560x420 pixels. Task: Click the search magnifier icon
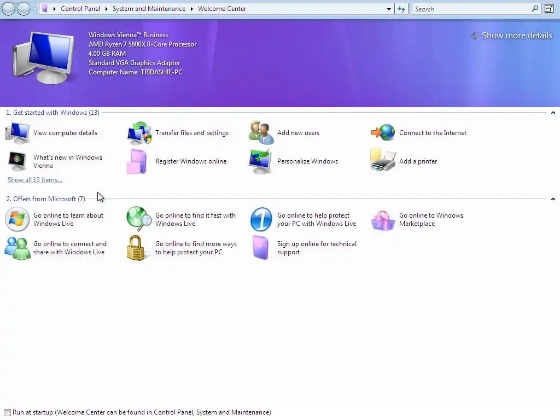pyautogui.click(x=535, y=9)
